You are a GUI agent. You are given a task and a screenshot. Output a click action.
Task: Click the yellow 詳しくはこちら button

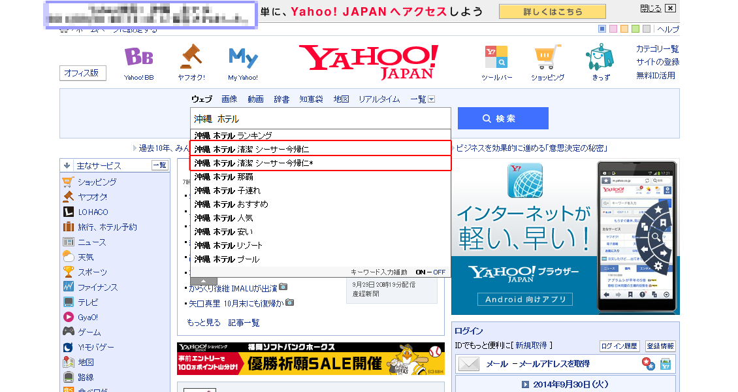553,12
